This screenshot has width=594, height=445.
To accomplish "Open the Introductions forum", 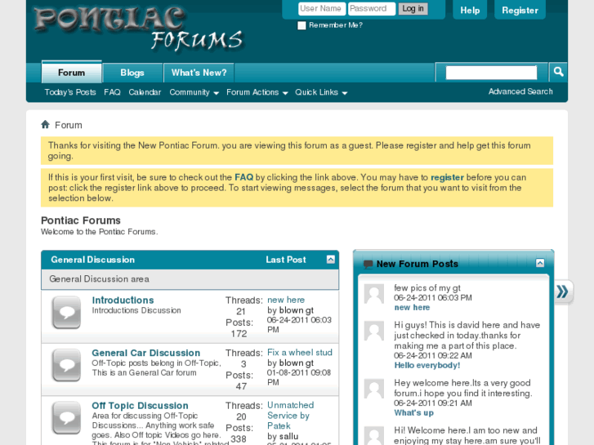I will pyautogui.click(x=123, y=300).
